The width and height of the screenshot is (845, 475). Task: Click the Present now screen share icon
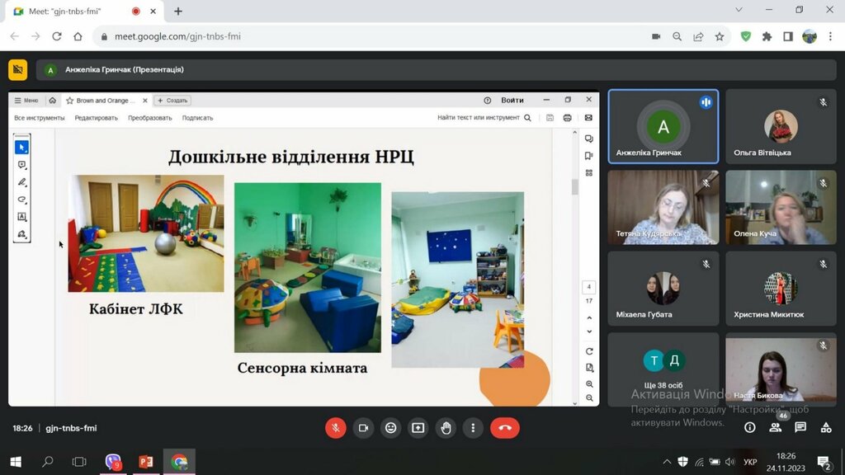pos(418,428)
